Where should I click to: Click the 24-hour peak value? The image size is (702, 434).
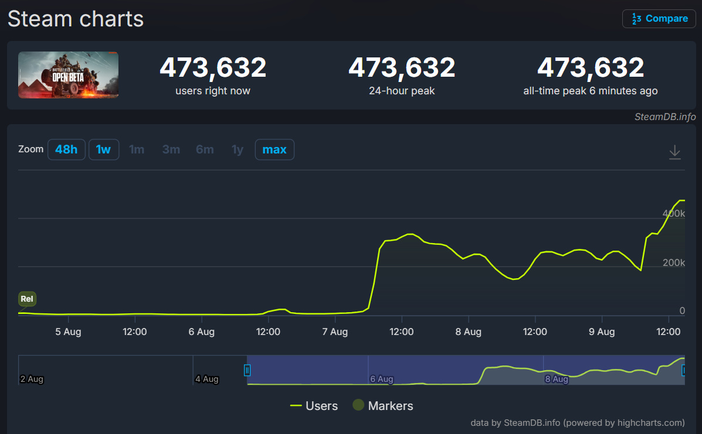click(402, 67)
